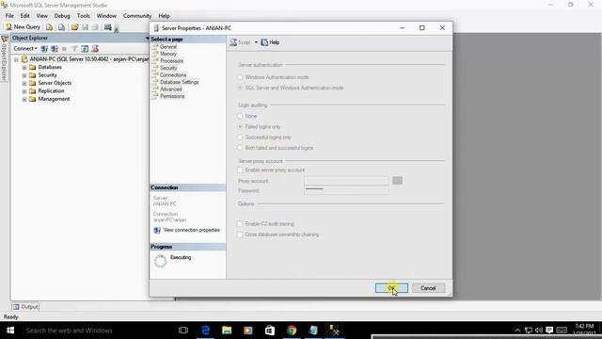Expand the Server Objects folder
The width and height of the screenshot is (602, 339).
coord(24,83)
